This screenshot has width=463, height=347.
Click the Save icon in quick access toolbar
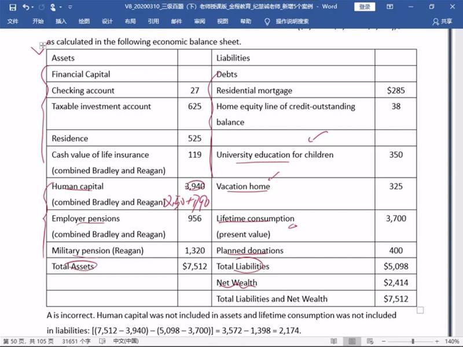point(12,7)
